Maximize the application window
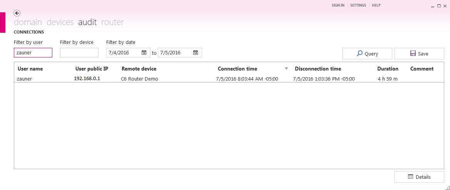 click(x=439, y=6)
